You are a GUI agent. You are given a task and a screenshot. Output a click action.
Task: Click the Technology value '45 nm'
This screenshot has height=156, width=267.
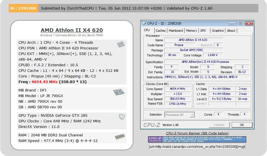pos(172,55)
